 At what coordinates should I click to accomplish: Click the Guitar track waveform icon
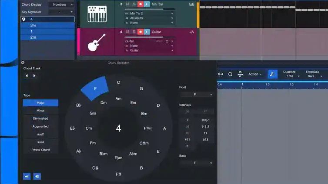pos(191,32)
